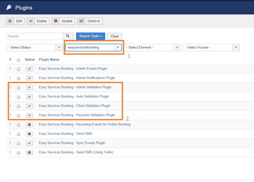Check the box for Sync Events Plugin
Viewport: 254px width, 182px height.
tap(19, 143)
